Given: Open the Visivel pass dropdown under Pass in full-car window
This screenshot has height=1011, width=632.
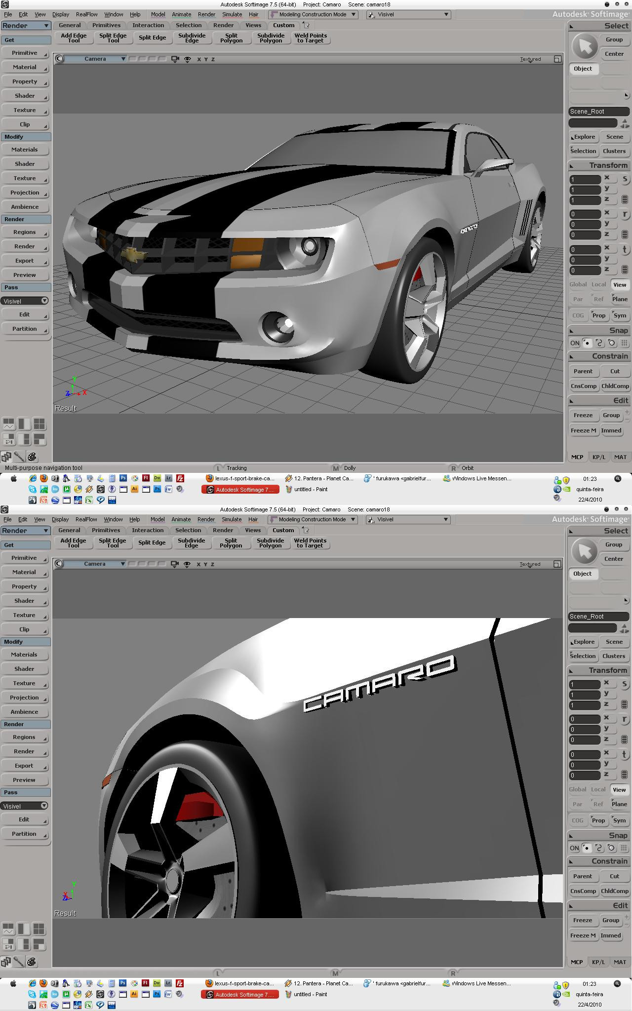Looking at the screenshot, I should tap(25, 301).
